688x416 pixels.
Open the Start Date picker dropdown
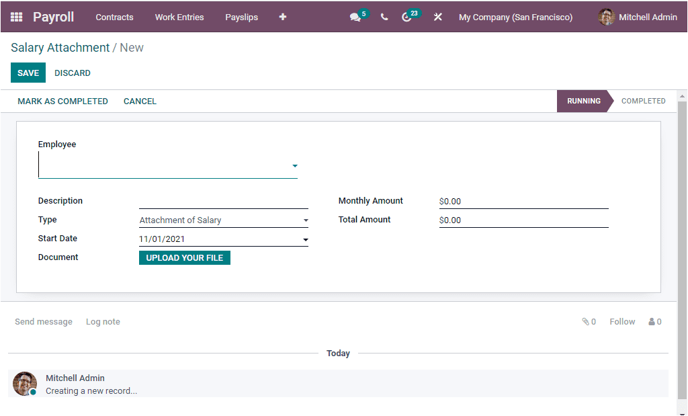pyautogui.click(x=306, y=239)
